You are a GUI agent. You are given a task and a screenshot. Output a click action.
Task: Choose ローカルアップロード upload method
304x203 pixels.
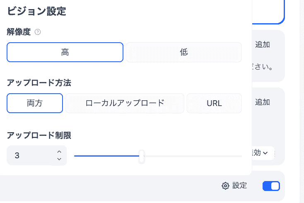125,103
